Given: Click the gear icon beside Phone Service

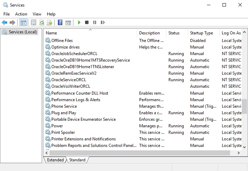Looking at the screenshot, I should point(48,106).
